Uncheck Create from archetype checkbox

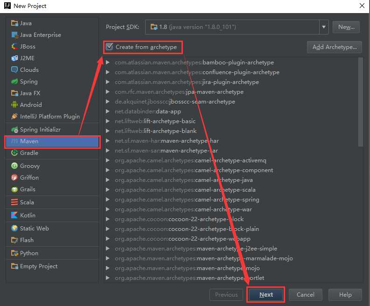click(109, 47)
